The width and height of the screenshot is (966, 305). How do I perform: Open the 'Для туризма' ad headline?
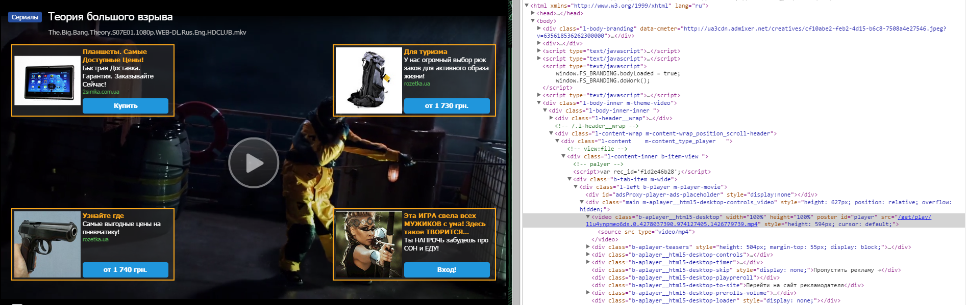pos(426,52)
